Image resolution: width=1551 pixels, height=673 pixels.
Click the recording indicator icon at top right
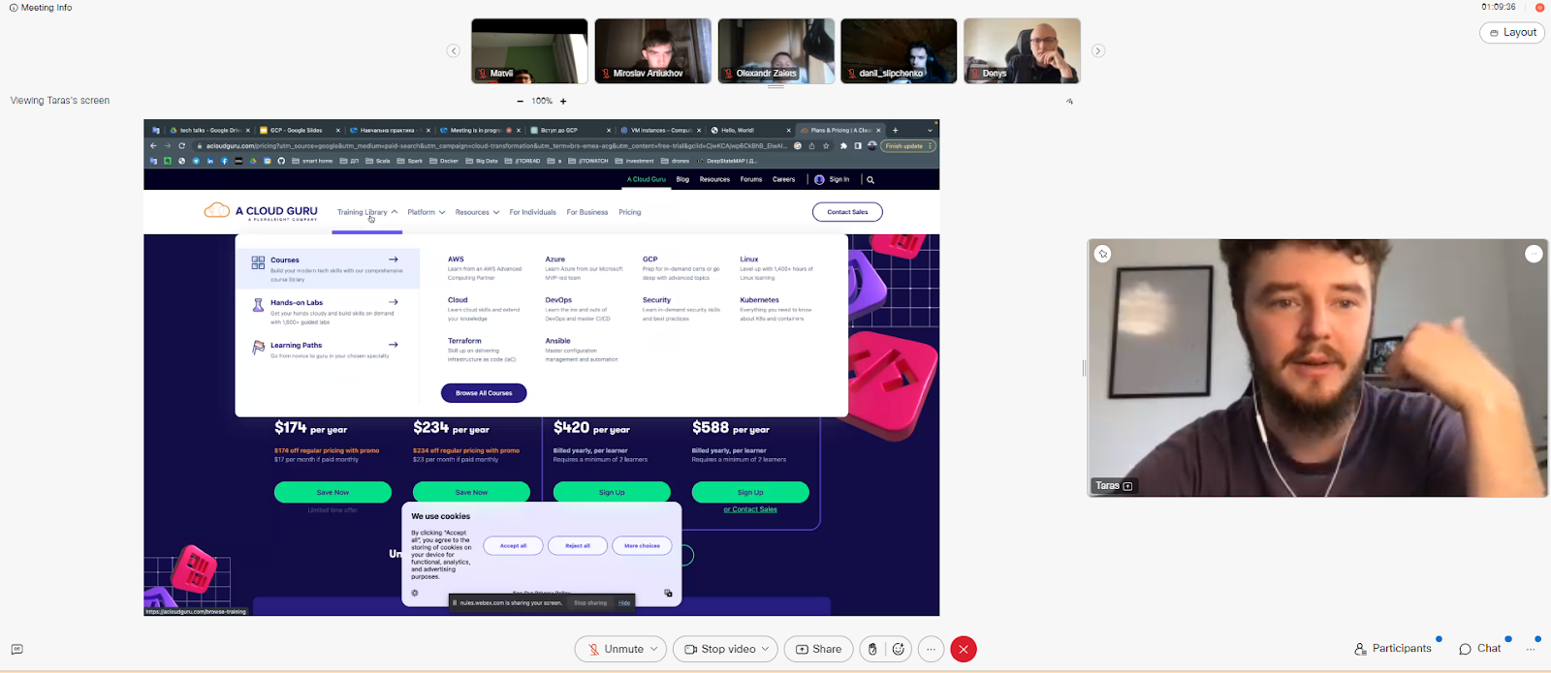point(1539,8)
